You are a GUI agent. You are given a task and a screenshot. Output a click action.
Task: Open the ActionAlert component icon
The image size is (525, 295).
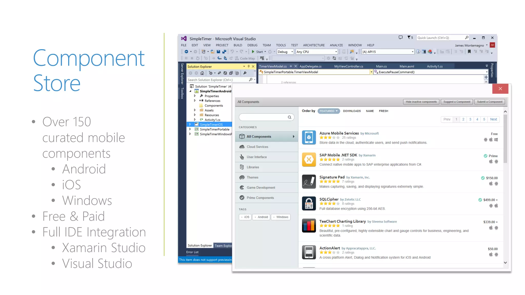click(309, 252)
